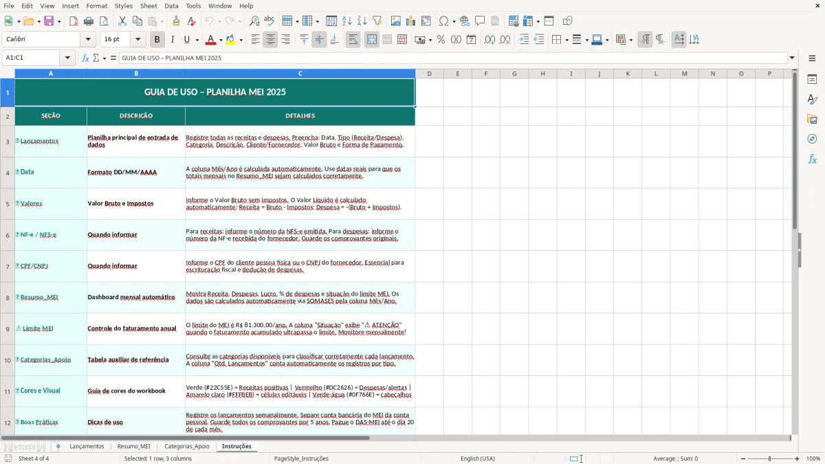Open the Font Size dropdown arrow

pos(138,40)
